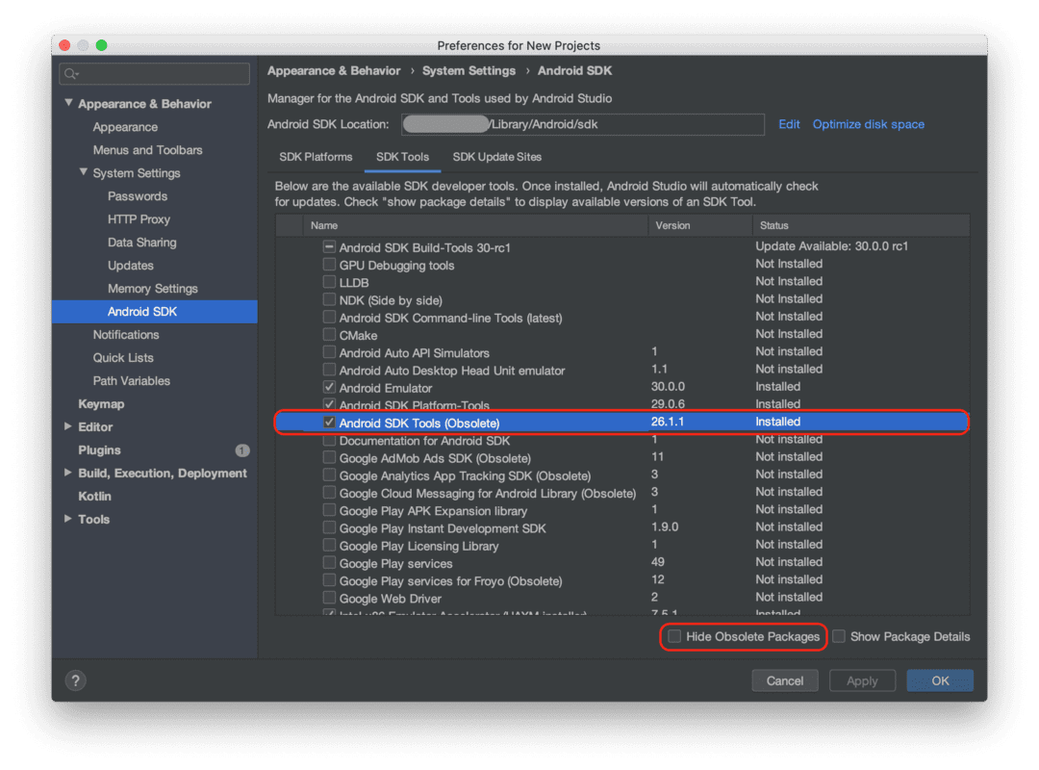Click the magnifier icon in the settings search field
This screenshot has height=770, width=1039.
(70, 73)
